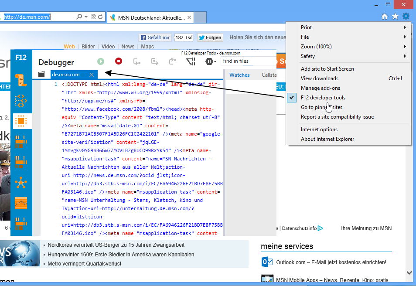416x286 pixels.
Task: Click the Compatibility View icon in address bar
Action: point(93,17)
